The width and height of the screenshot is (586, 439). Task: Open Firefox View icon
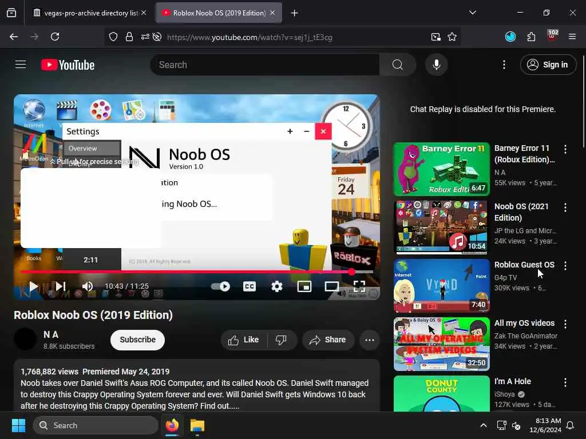pyautogui.click(x=11, y=13)
